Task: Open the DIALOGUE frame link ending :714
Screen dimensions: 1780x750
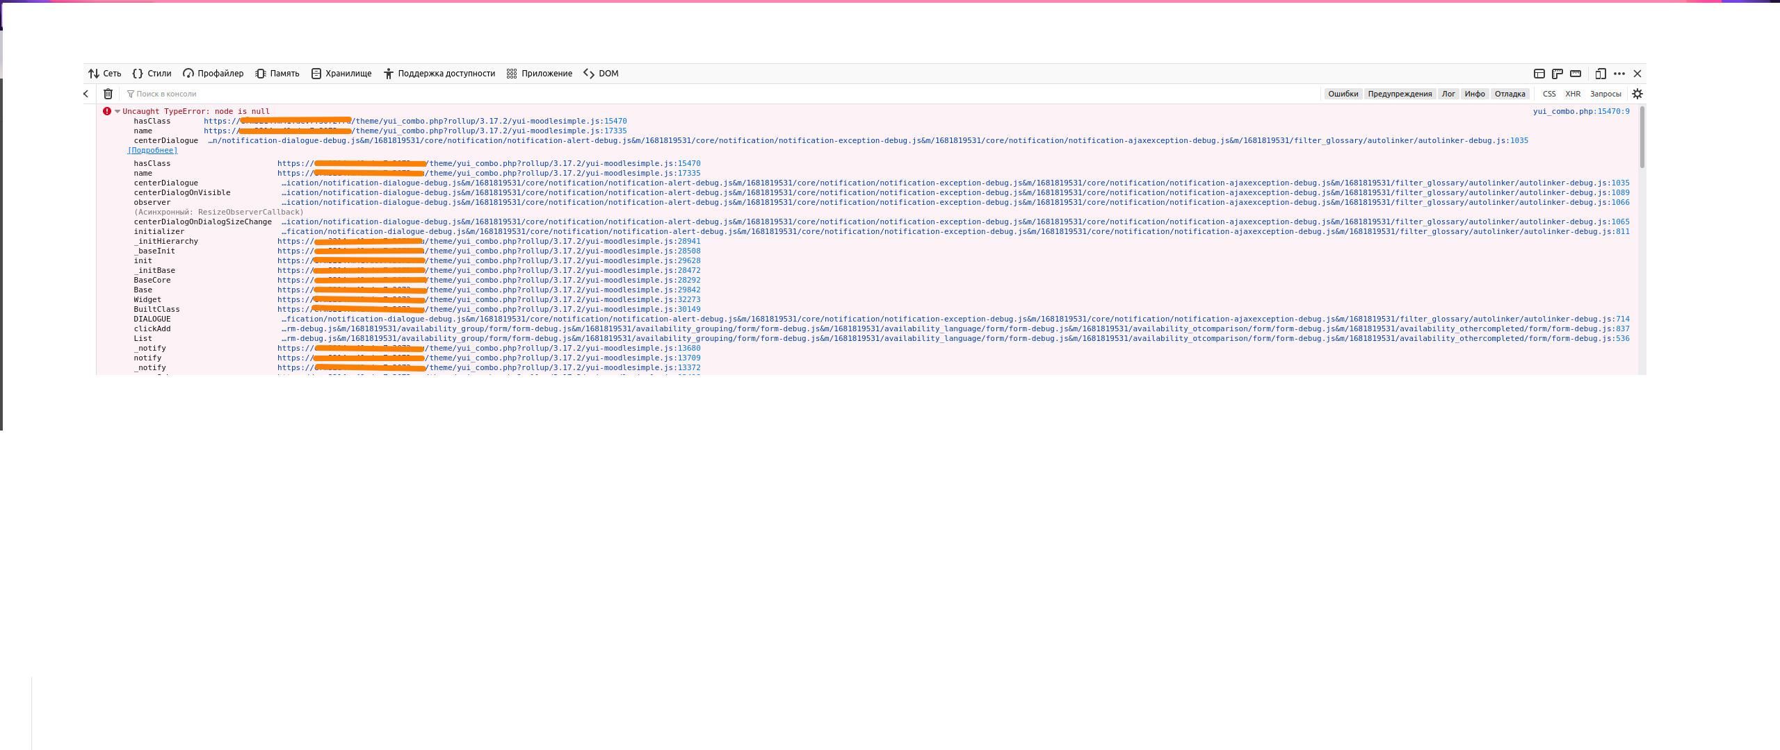Action: [955, 319]
